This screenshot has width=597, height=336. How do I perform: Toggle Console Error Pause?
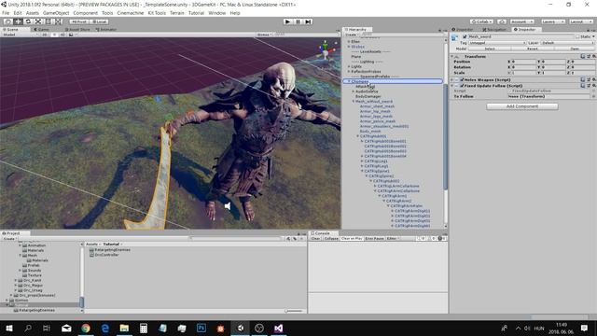[374, 239]
